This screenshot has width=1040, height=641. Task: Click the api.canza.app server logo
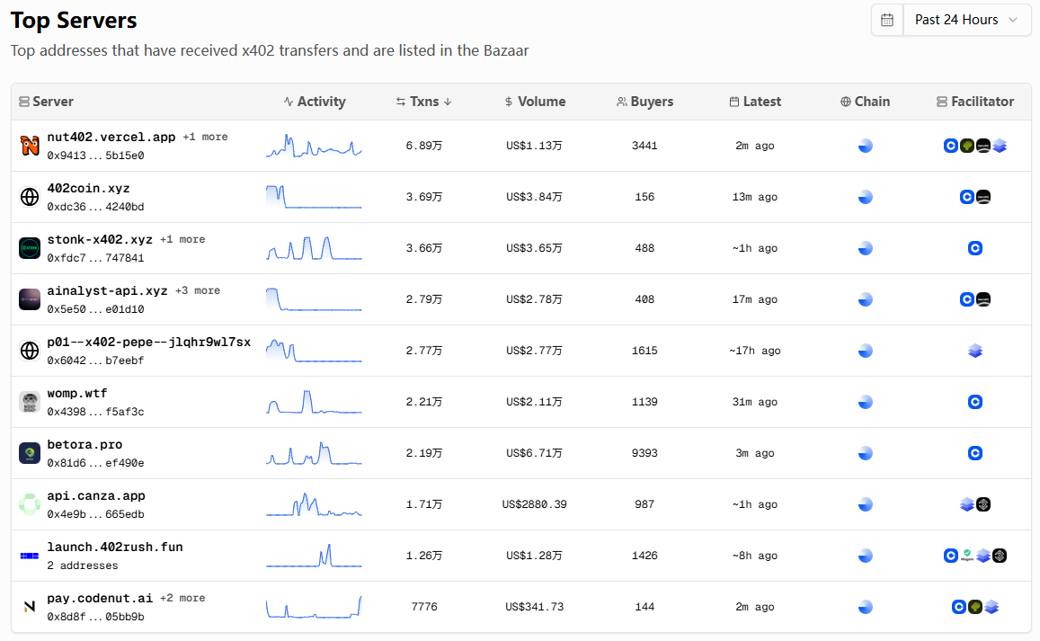click(x=30, y=504)
